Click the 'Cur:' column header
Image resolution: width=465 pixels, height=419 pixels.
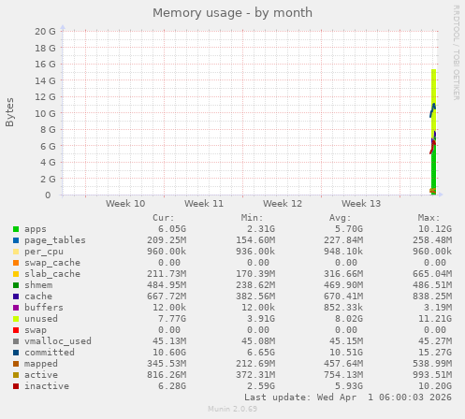click(x=164, y=218)
